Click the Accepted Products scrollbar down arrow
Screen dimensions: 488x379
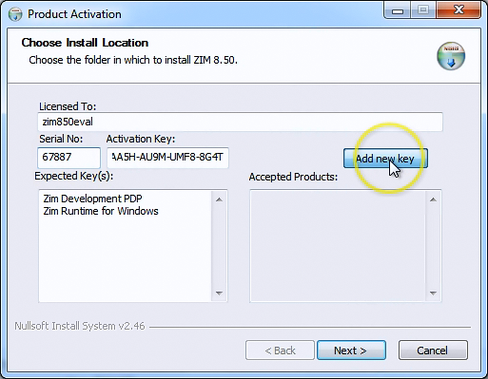click(433, 293)
